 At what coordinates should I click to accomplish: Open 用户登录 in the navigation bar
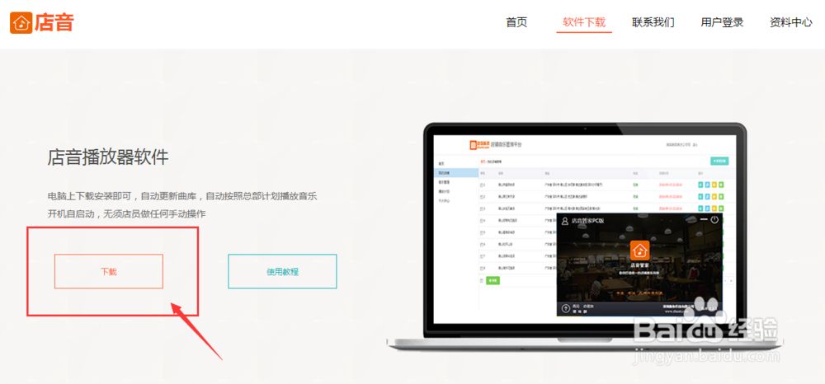point(722,22)
